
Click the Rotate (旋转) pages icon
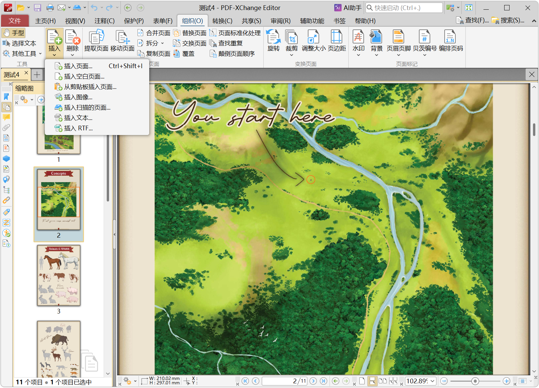pos(273,41)
